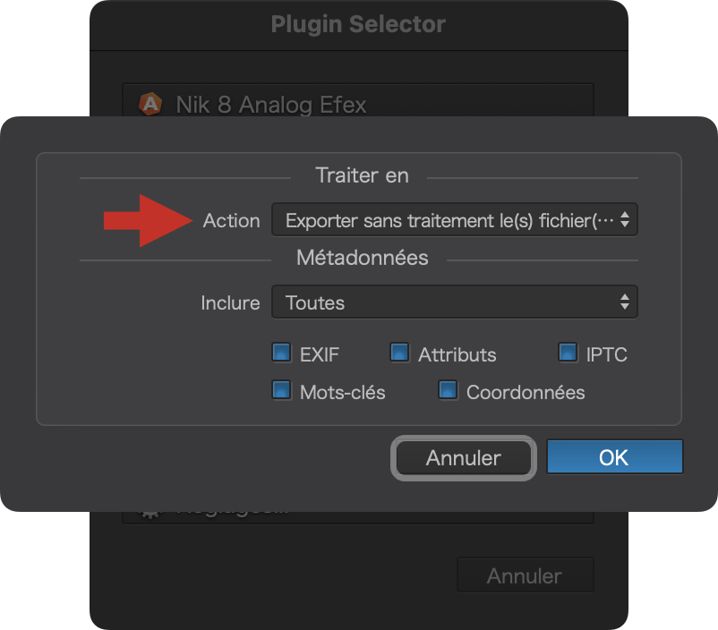Click the Action field label

[231, 221]
